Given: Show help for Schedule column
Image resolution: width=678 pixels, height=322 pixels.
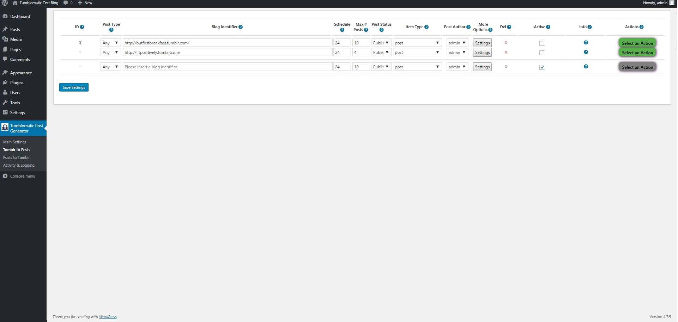Looking at the screenshot, I should [x=342, y=30].
